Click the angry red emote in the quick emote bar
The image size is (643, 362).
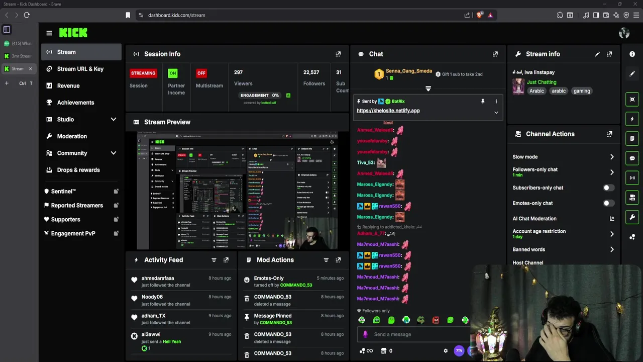coord(436,320)
